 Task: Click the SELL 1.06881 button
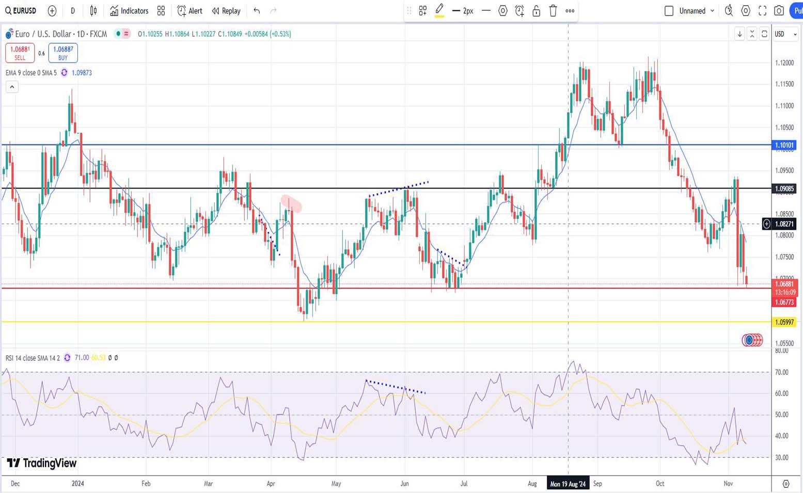20,53
